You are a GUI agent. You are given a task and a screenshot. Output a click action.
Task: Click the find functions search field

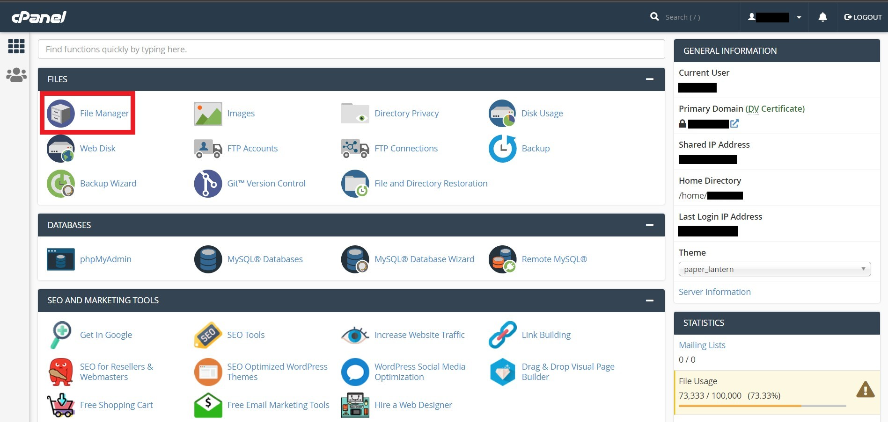tap(352, 49)
